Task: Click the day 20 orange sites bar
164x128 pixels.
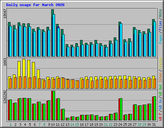Action: pyautogui.click(x=102, y=84)
